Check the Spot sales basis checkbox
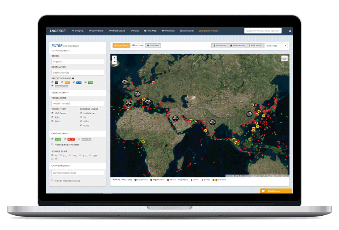The width and height of the screenshot is (339, 230). click(x=90, y=155)
